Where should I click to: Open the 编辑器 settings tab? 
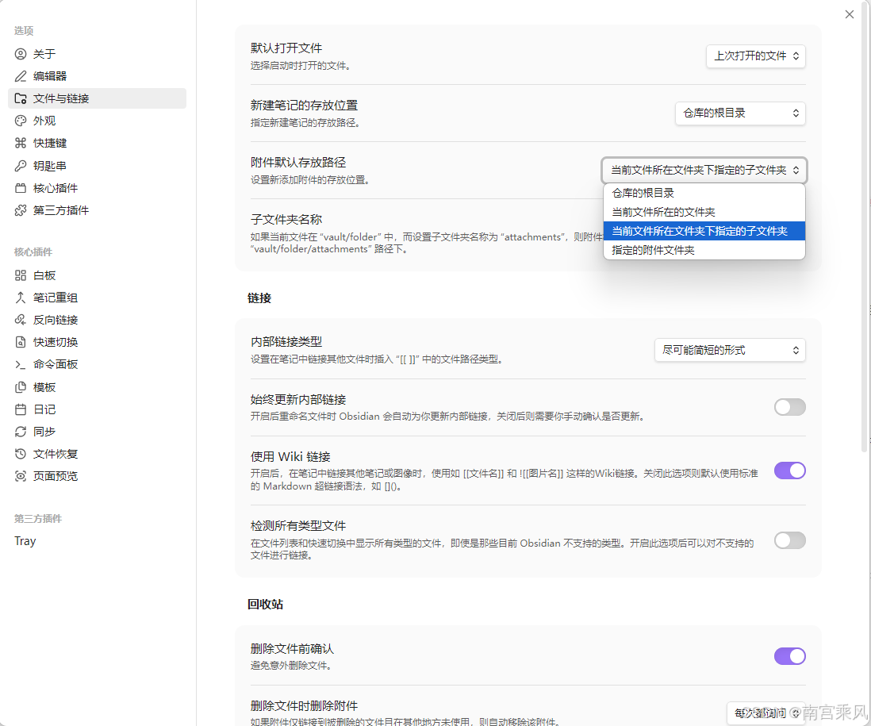click(98, 76)
